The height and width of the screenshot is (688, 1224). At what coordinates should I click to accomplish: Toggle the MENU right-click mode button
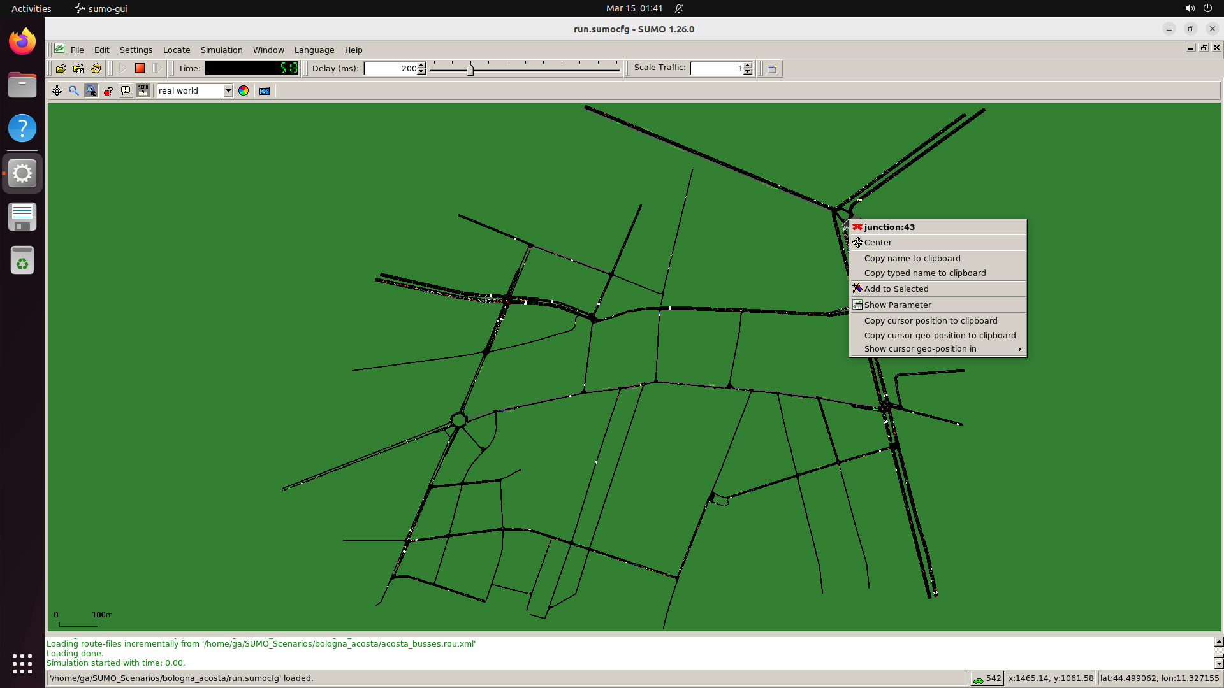click(143, 91)
